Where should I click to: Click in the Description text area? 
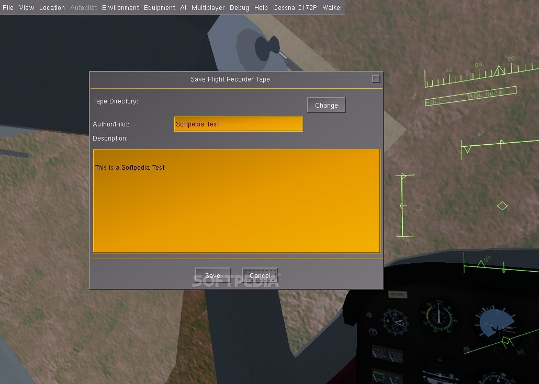click(237, 201)
